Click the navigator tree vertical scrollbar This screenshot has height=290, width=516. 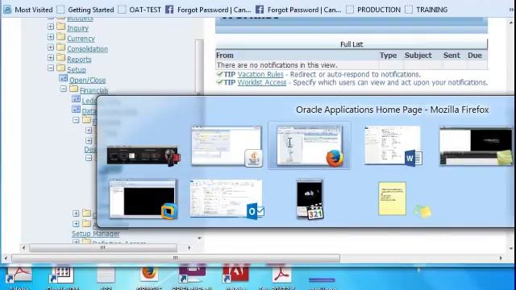[x=199, y=67]
